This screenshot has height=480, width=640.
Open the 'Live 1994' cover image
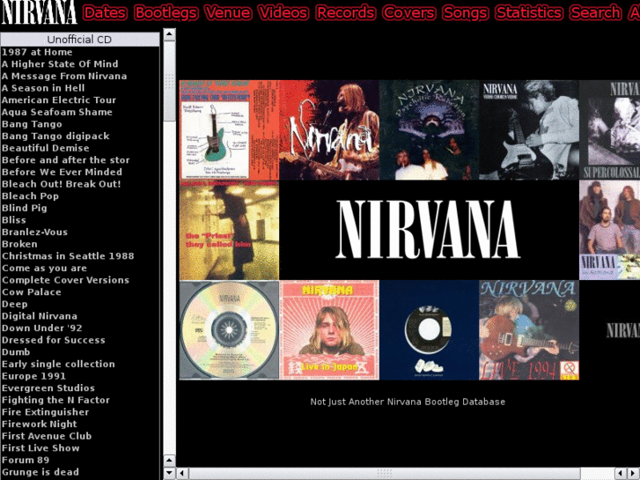click(x=528, y=330)
